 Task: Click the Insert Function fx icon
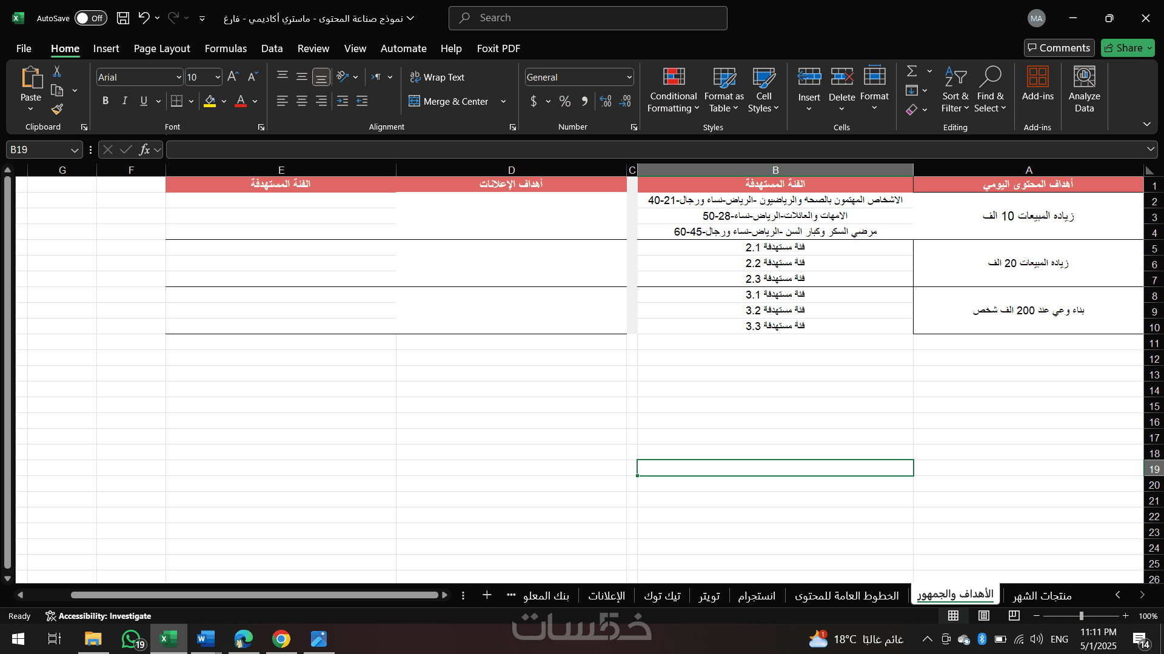click(144, 150)
